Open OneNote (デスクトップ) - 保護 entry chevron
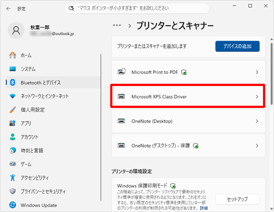274x212 pixels. coord(257,146)
